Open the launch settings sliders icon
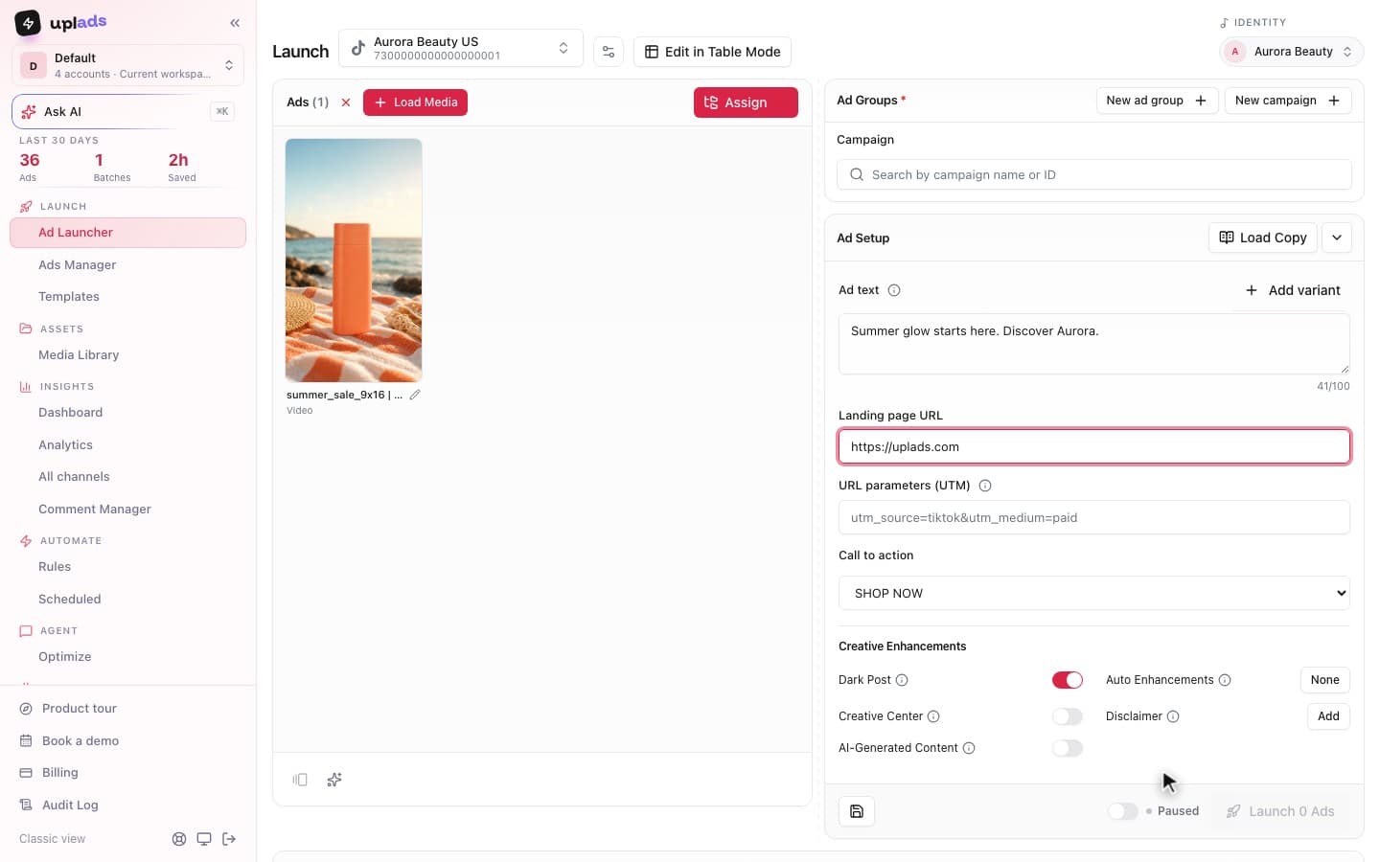The image size is (1380, 862). (x=609, y=52)
